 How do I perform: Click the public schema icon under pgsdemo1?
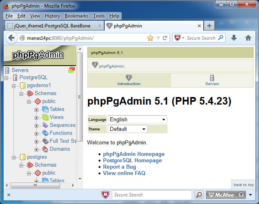coord(38,101)
